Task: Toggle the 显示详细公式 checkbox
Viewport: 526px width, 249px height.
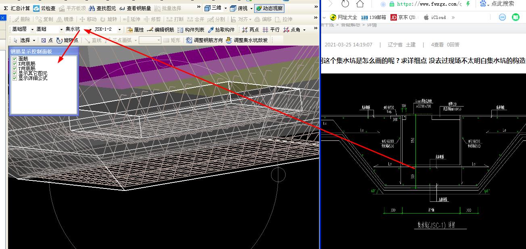Action: coord(15,78)
